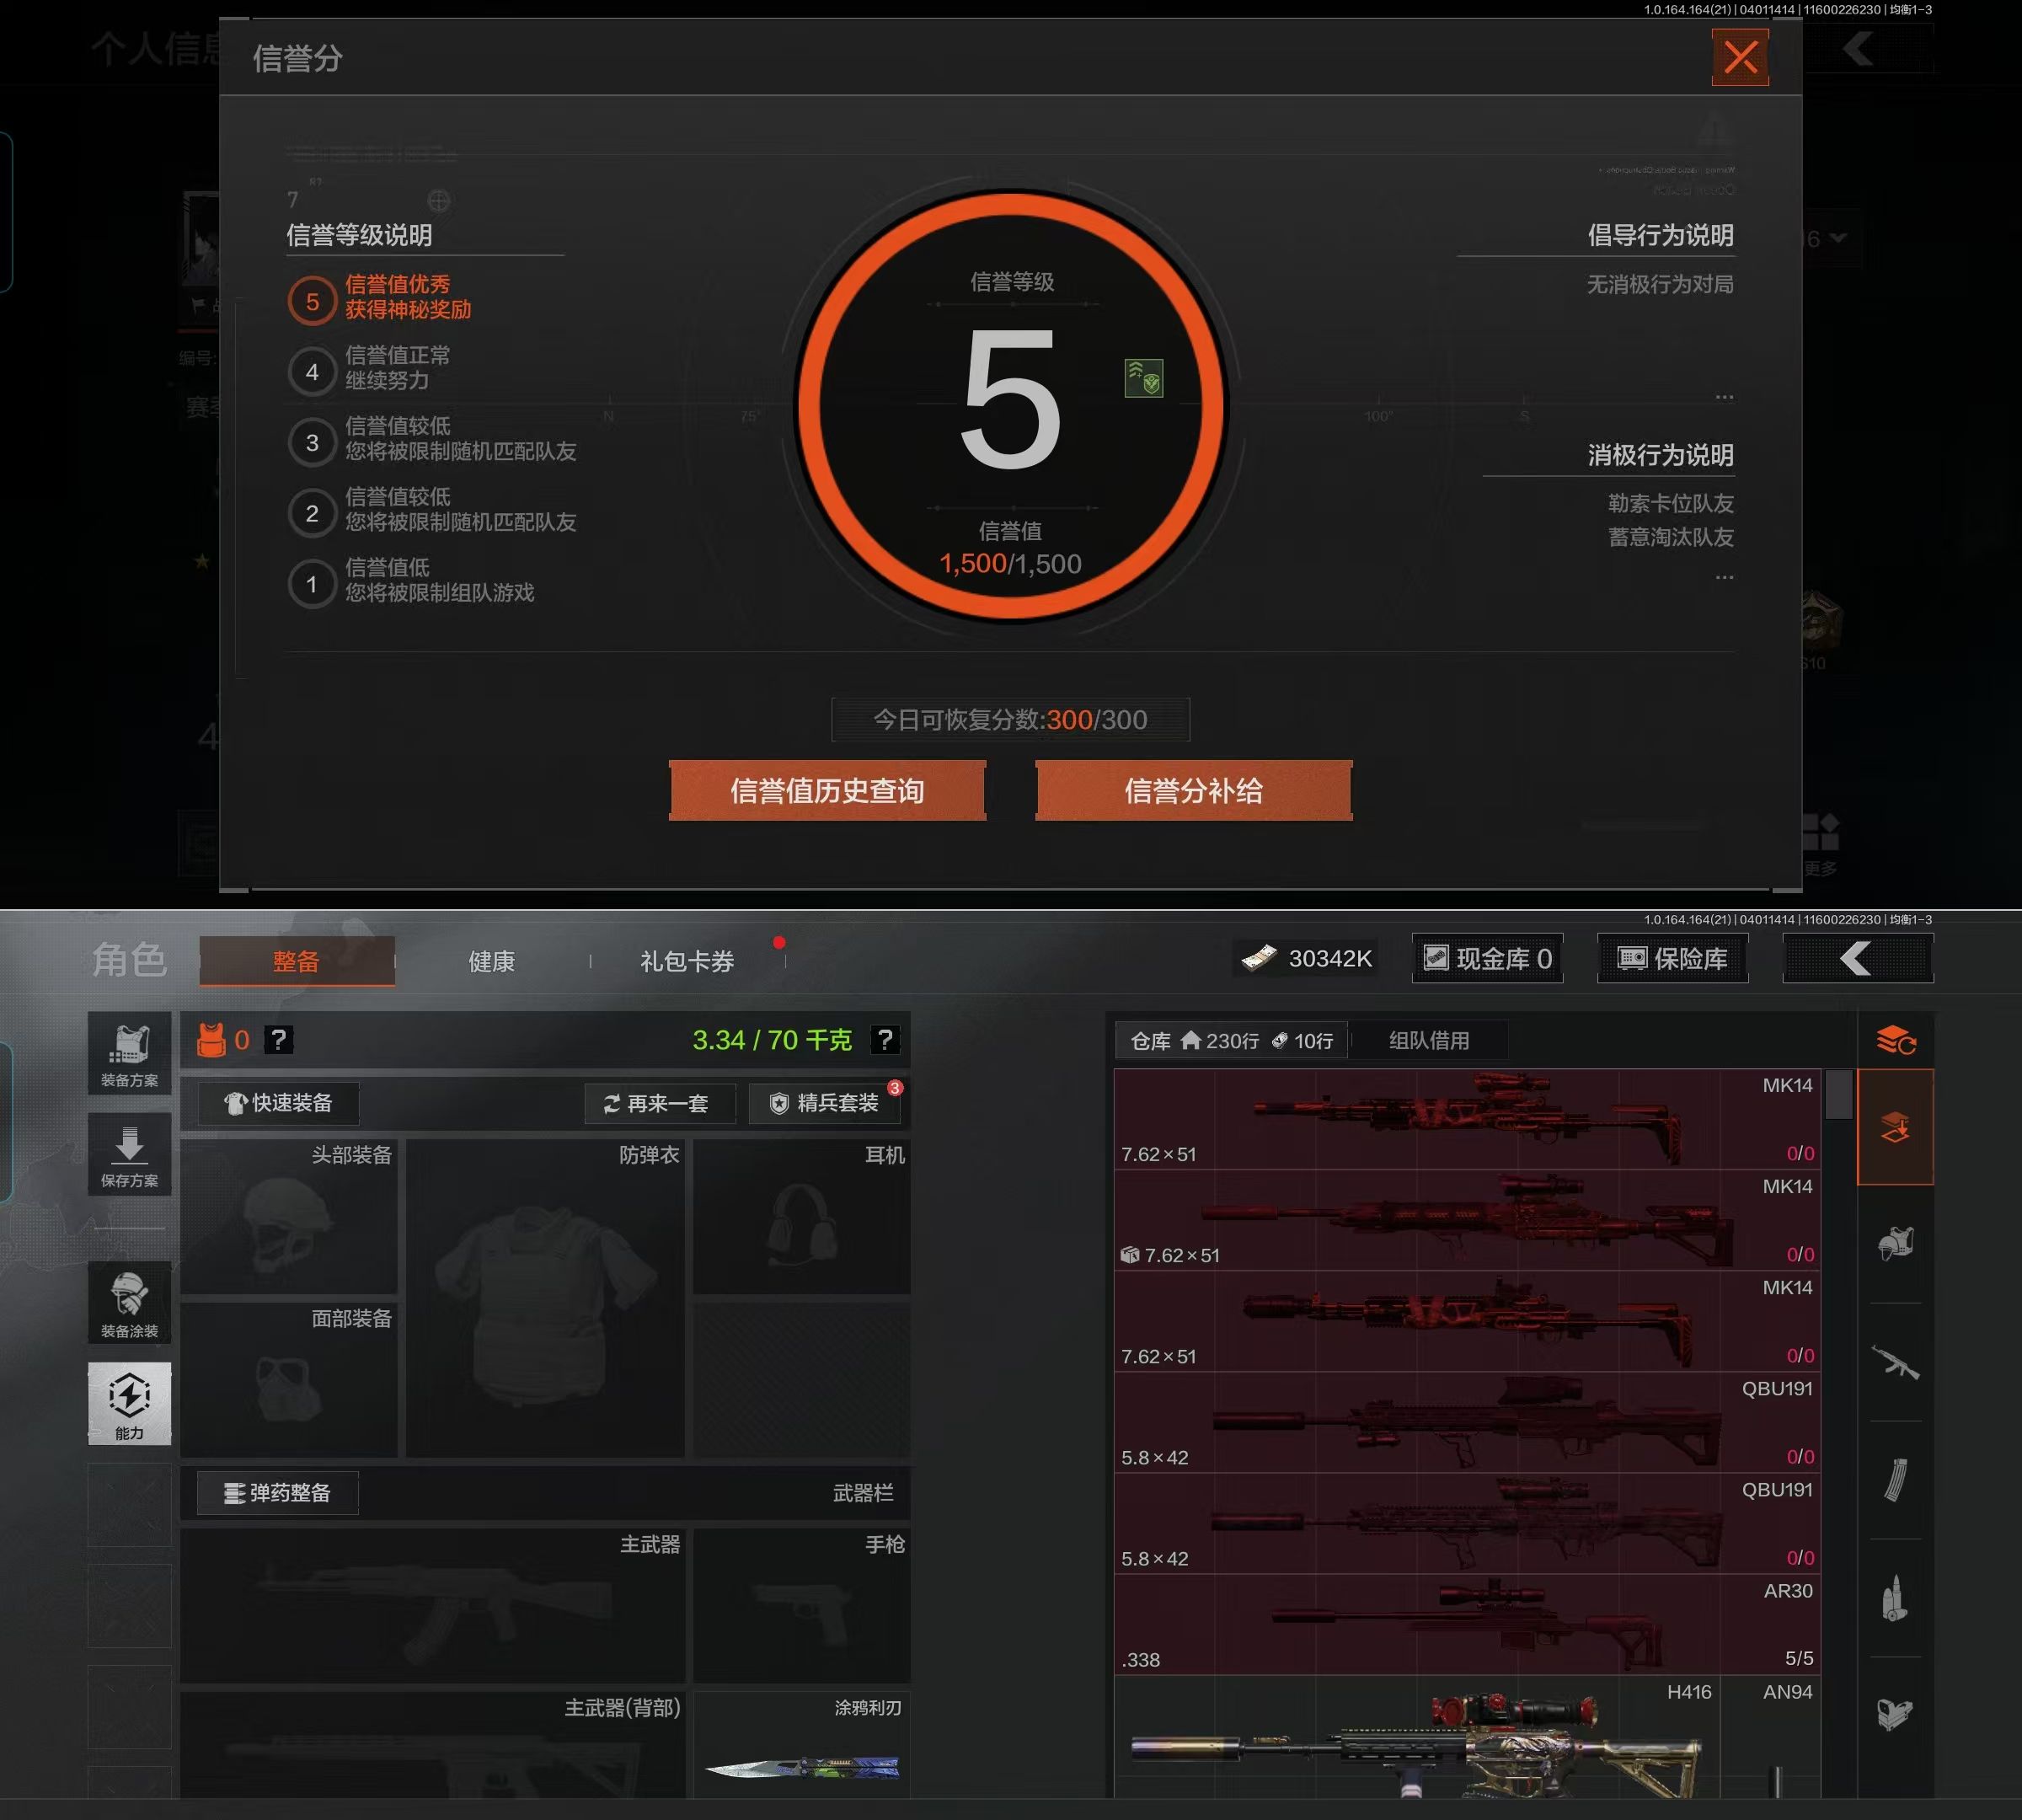This screenshot has width=2022, height=1820.
Task: Filter warehouse by sight attachments icon
Action: point(1895,1714)
